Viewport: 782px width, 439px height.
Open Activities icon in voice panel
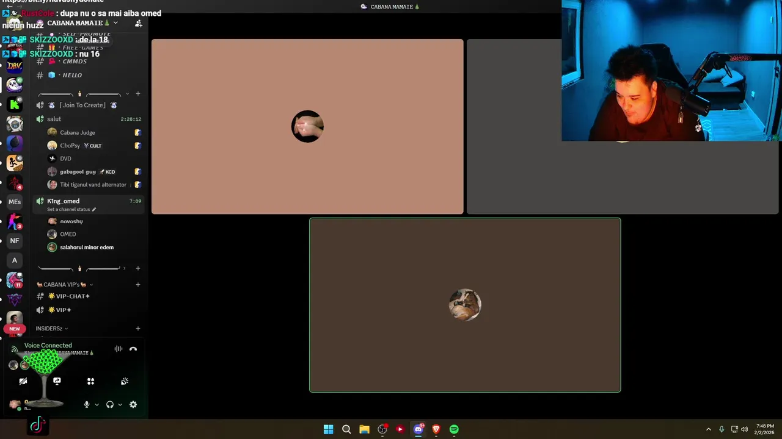coord(90,381)
